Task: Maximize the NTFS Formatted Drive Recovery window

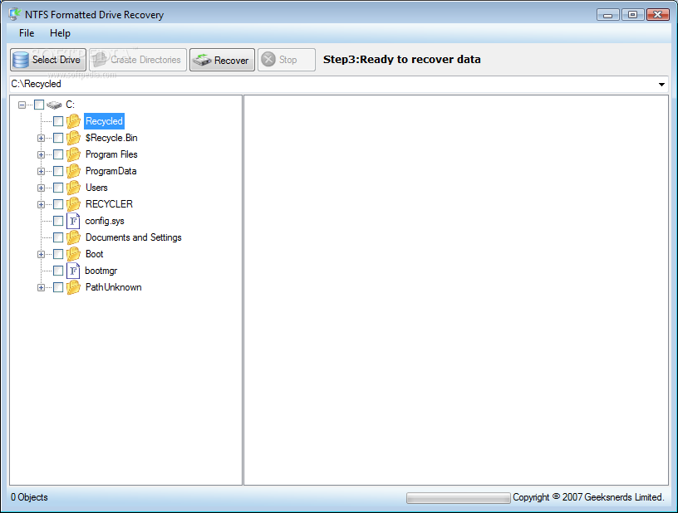Action: point(632,15)
